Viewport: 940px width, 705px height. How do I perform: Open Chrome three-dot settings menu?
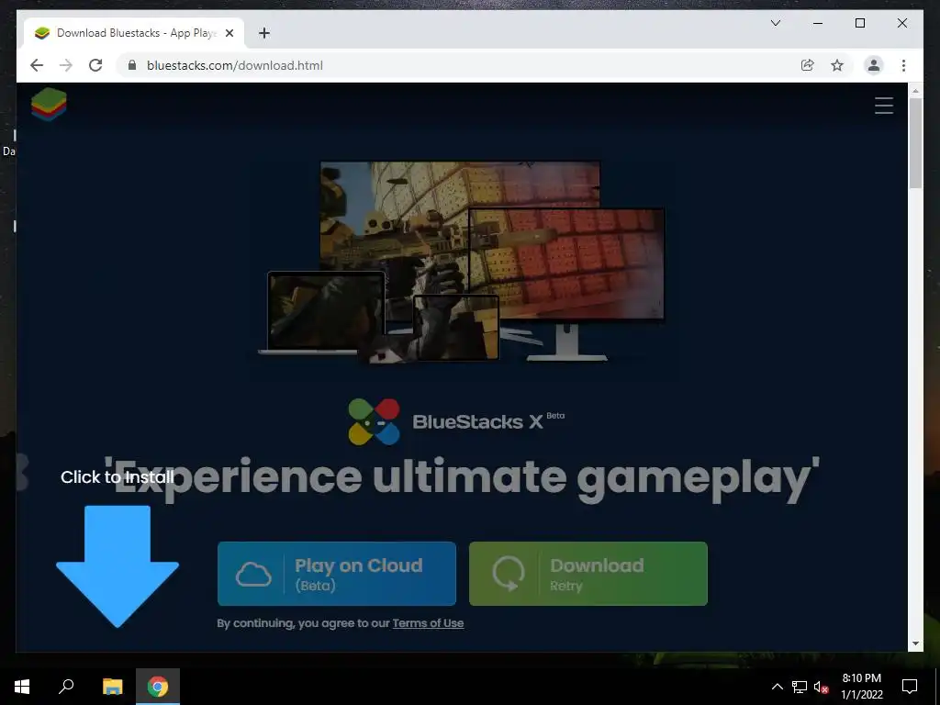[903, 65]
